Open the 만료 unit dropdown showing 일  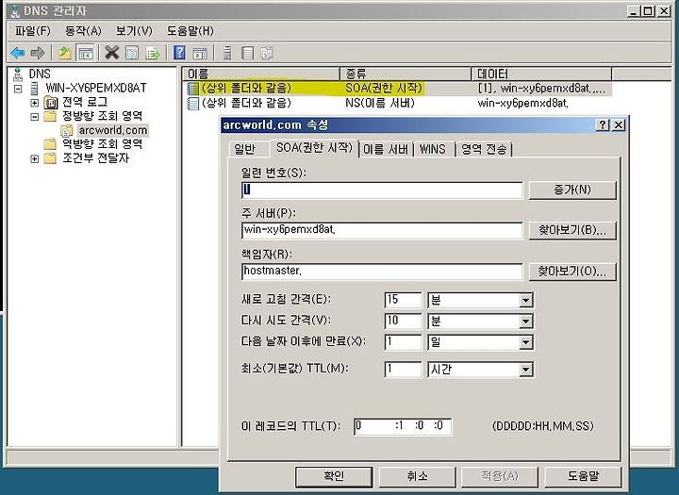coord(525,342)
